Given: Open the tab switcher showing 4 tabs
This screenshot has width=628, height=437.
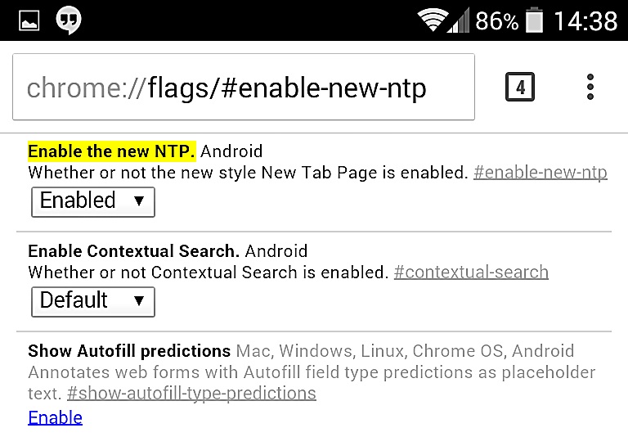Looking at the screenshot, I should (520, 87).
